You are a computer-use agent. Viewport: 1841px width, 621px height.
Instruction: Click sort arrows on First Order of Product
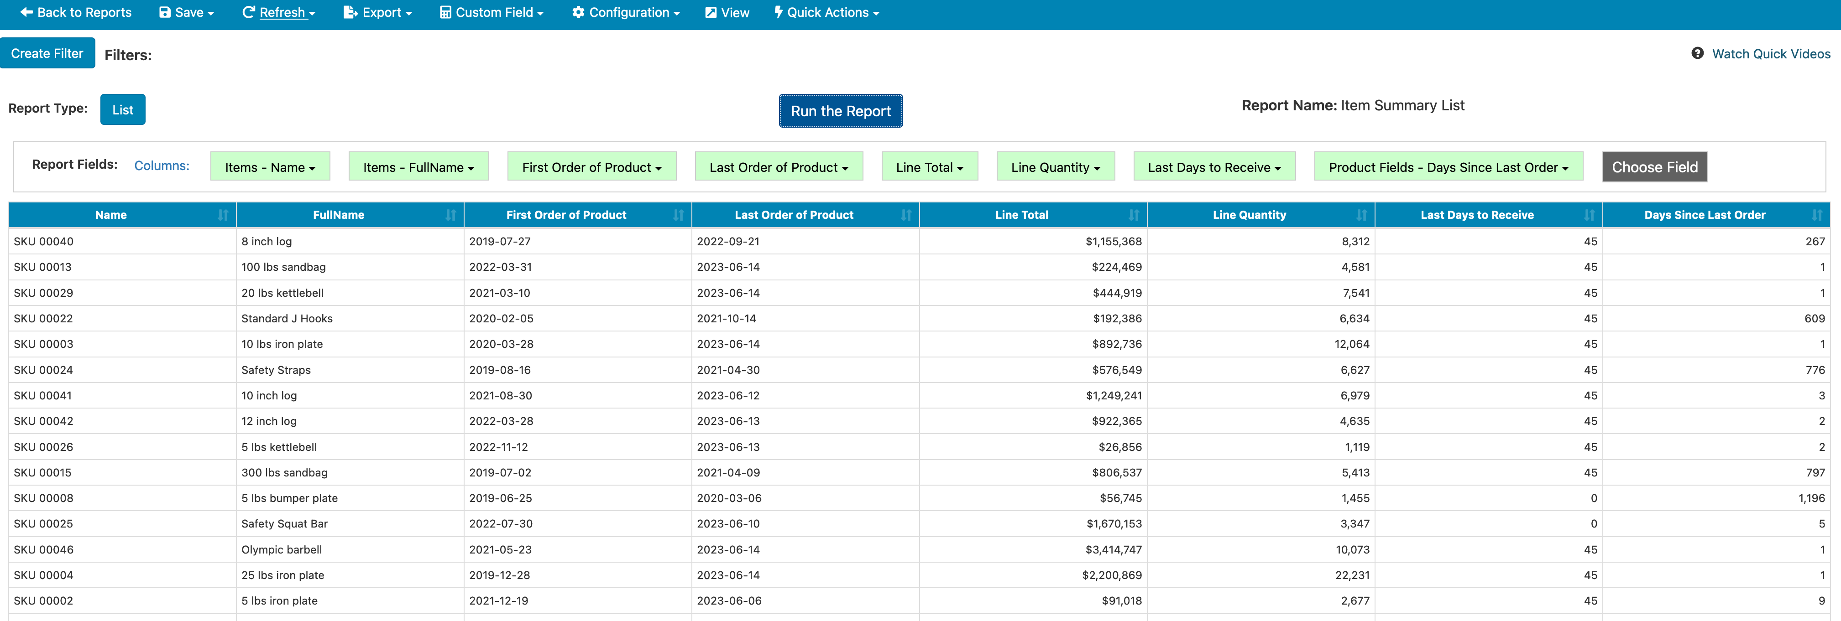pos(678,215)
